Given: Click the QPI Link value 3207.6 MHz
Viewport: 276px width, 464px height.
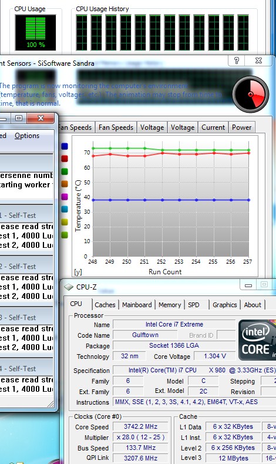Looking at the screenshot, I should pos(140,458).
